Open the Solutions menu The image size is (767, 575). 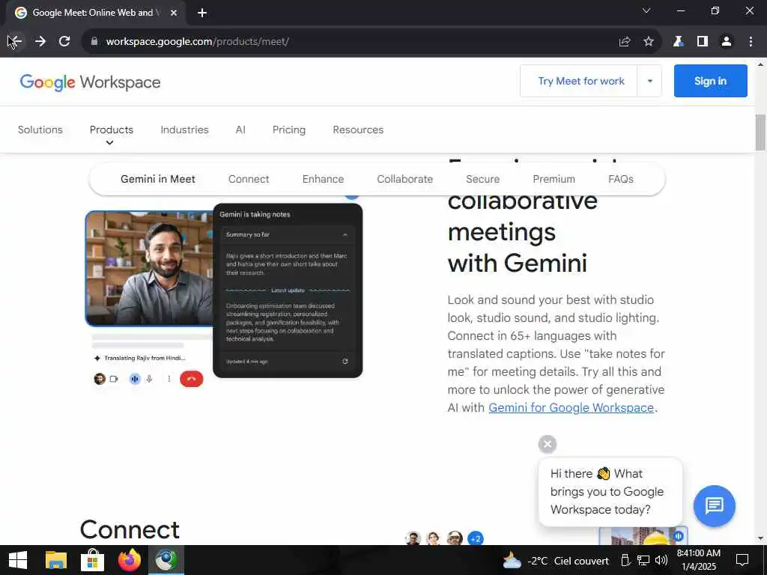pyautogui.click(x=40, y=130)
